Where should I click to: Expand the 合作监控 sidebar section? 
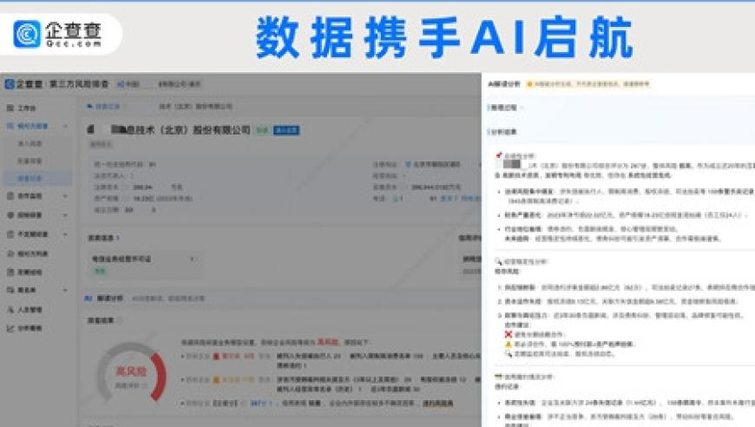(x=65, y=196)
